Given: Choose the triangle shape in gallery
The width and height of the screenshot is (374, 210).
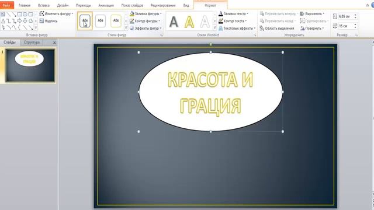Looking at the screenshot, I should [3, 21].
